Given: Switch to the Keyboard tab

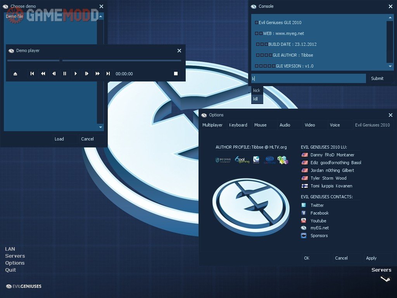Looking at the screenshot, I should click(238, 125).
